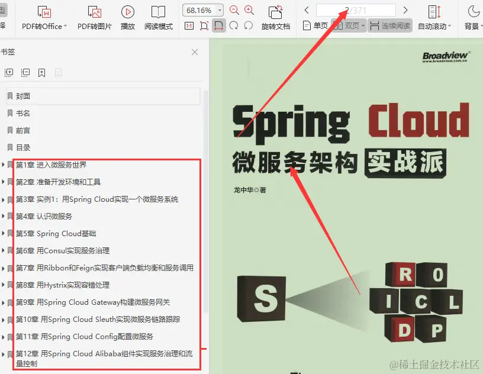
Task: Expand 第3章 实例1 chapter arrow
Action: pos(3,199)
